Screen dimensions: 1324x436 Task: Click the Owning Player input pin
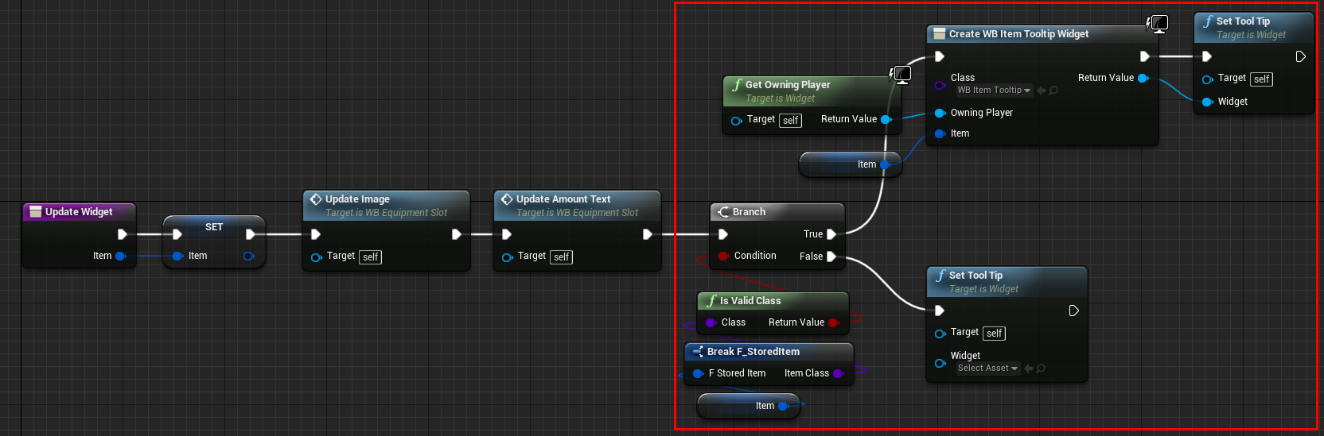click(x=940, y=113)
